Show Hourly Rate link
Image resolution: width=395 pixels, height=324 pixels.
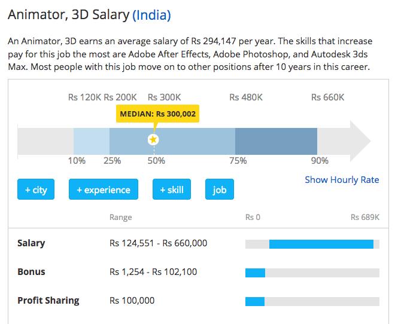pyautogui.click(x=342, y=179)
